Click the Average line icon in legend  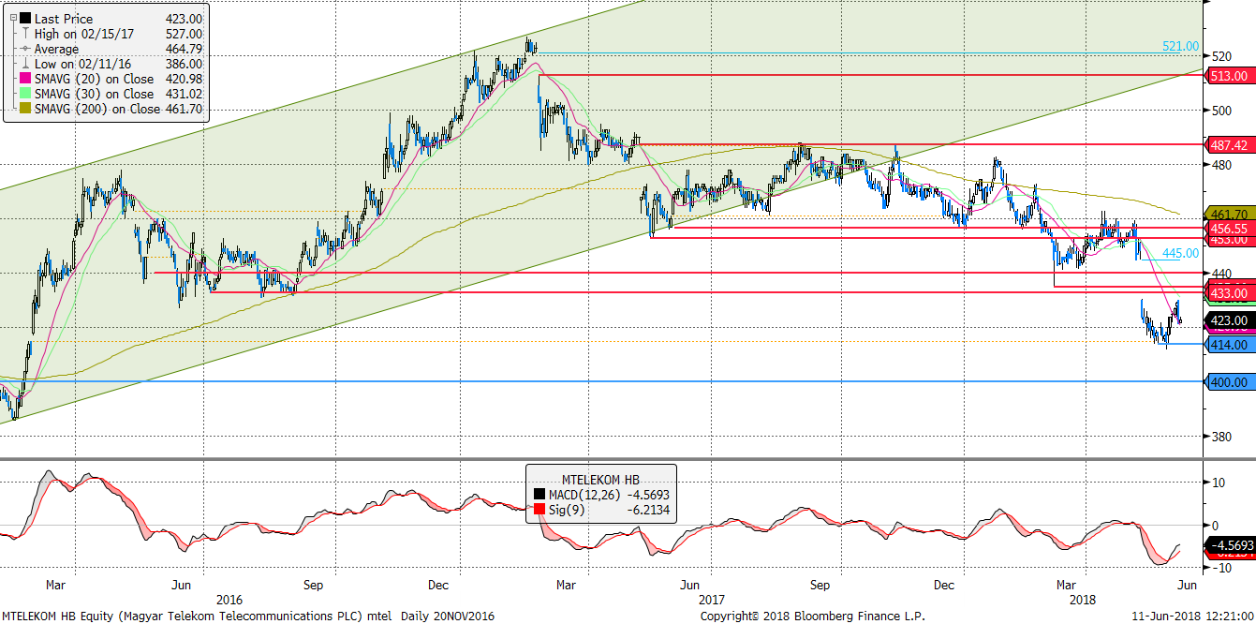point(24,49)
